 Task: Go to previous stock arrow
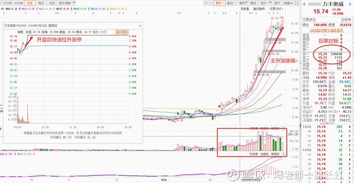pyautogui.click(x=304, y=4)
